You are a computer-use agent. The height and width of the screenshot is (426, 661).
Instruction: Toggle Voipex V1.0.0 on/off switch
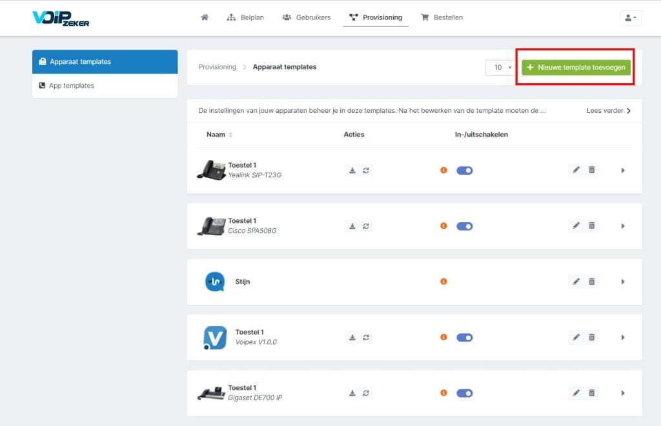(465, 338)
